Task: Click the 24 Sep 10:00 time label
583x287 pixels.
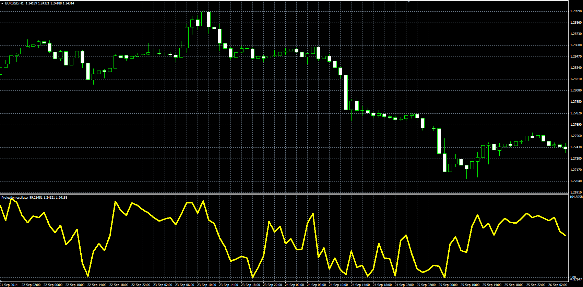Action: (338, 285)
